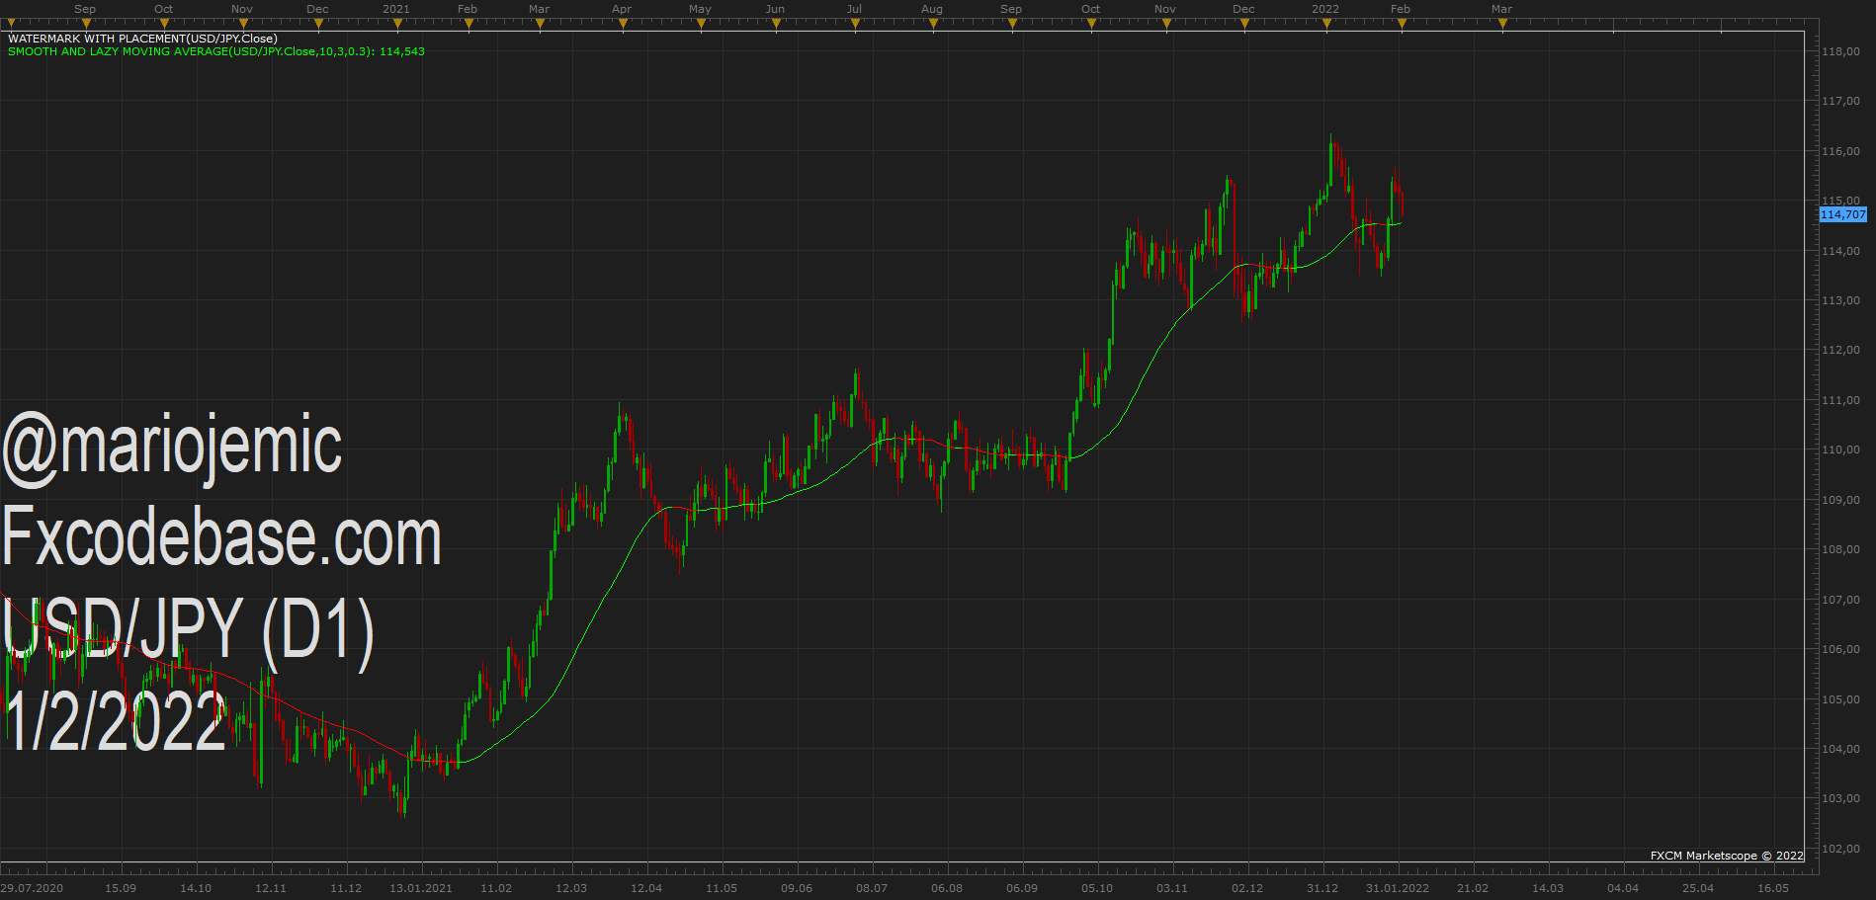Click the 15.09 date axis label

coord(121,888)
